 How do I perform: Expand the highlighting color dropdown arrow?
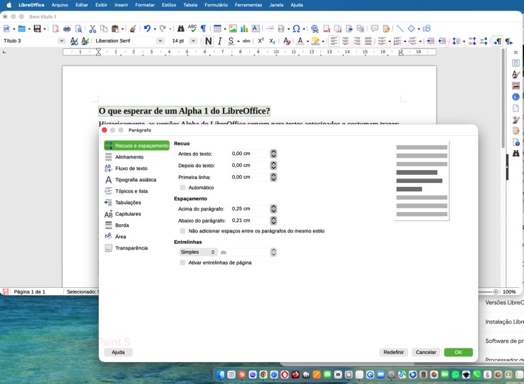[323, 41]
